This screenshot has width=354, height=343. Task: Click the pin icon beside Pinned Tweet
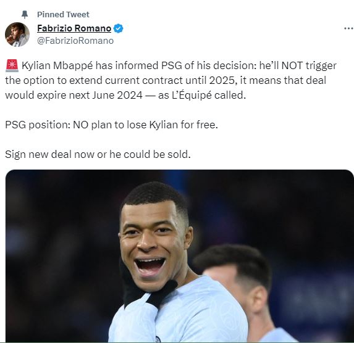24,14
